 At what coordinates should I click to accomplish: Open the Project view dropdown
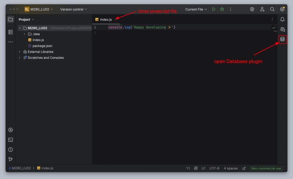(26, 19)
